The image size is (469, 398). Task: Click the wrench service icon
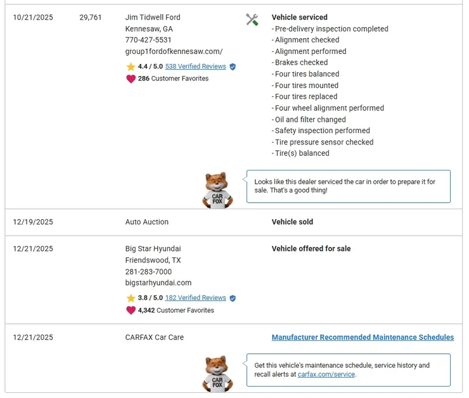(x=252, y=20)
